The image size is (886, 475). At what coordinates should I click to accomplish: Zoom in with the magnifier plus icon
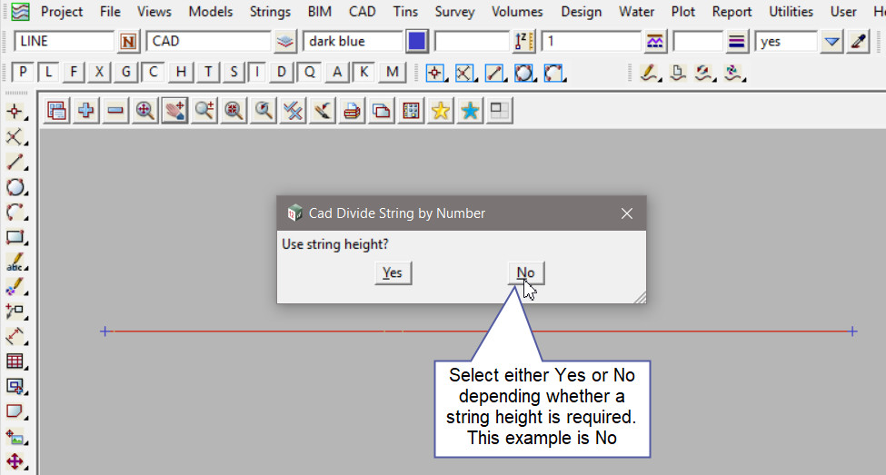coord(204,111)
